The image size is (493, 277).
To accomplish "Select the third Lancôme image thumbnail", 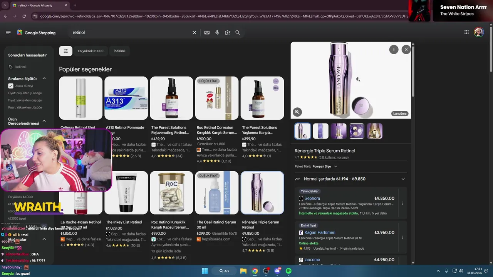I will point(339,131).
